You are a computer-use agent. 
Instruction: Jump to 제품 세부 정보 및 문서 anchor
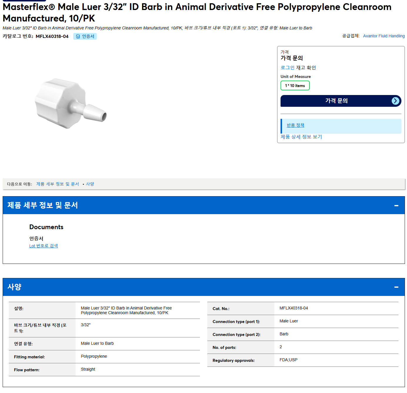click(x=58, y=184)
